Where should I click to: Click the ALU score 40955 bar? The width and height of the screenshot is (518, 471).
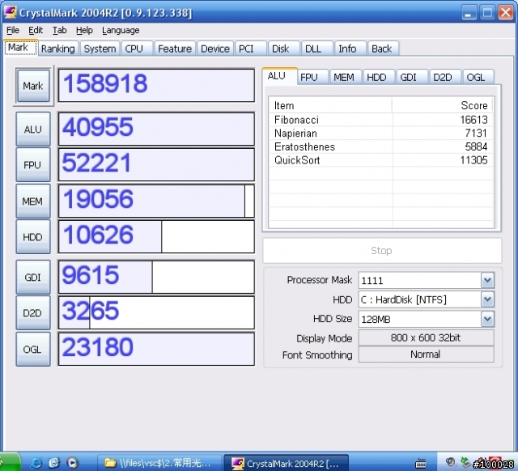[156, 129]
